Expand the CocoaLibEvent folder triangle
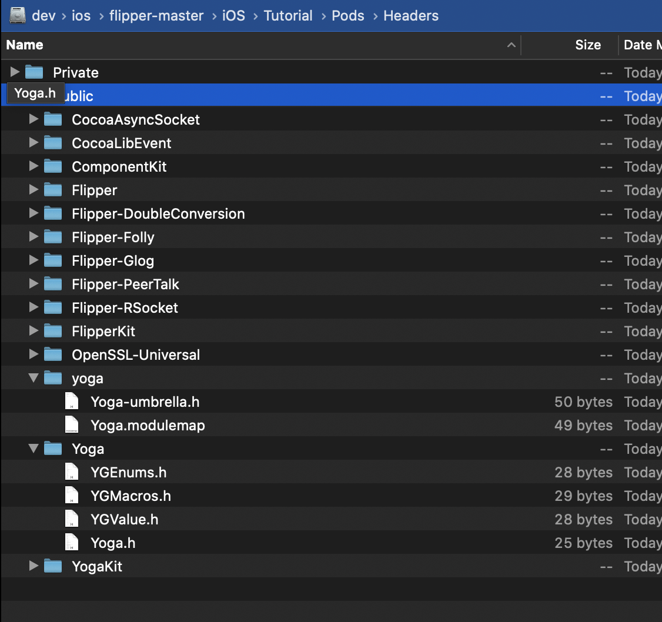662x622 pixels. point(34,142)
